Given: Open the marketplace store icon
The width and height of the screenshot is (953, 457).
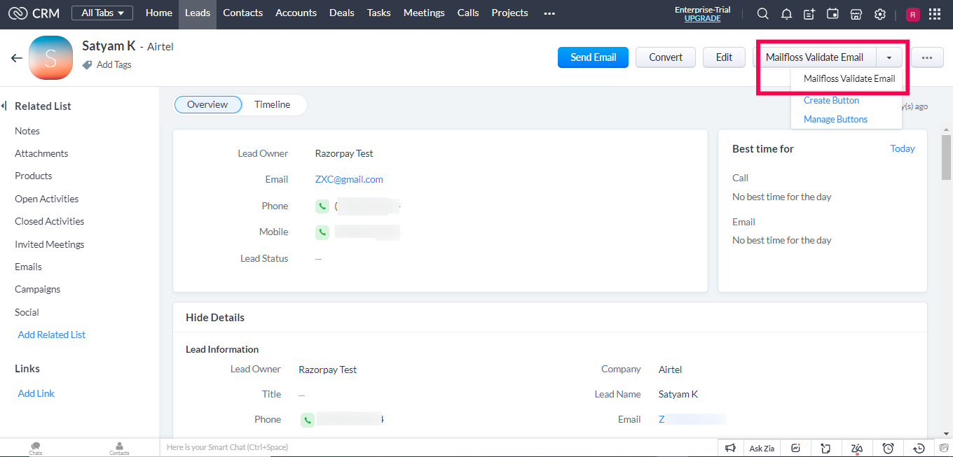Looking at the screenshot, I should (x=856, y=14).
